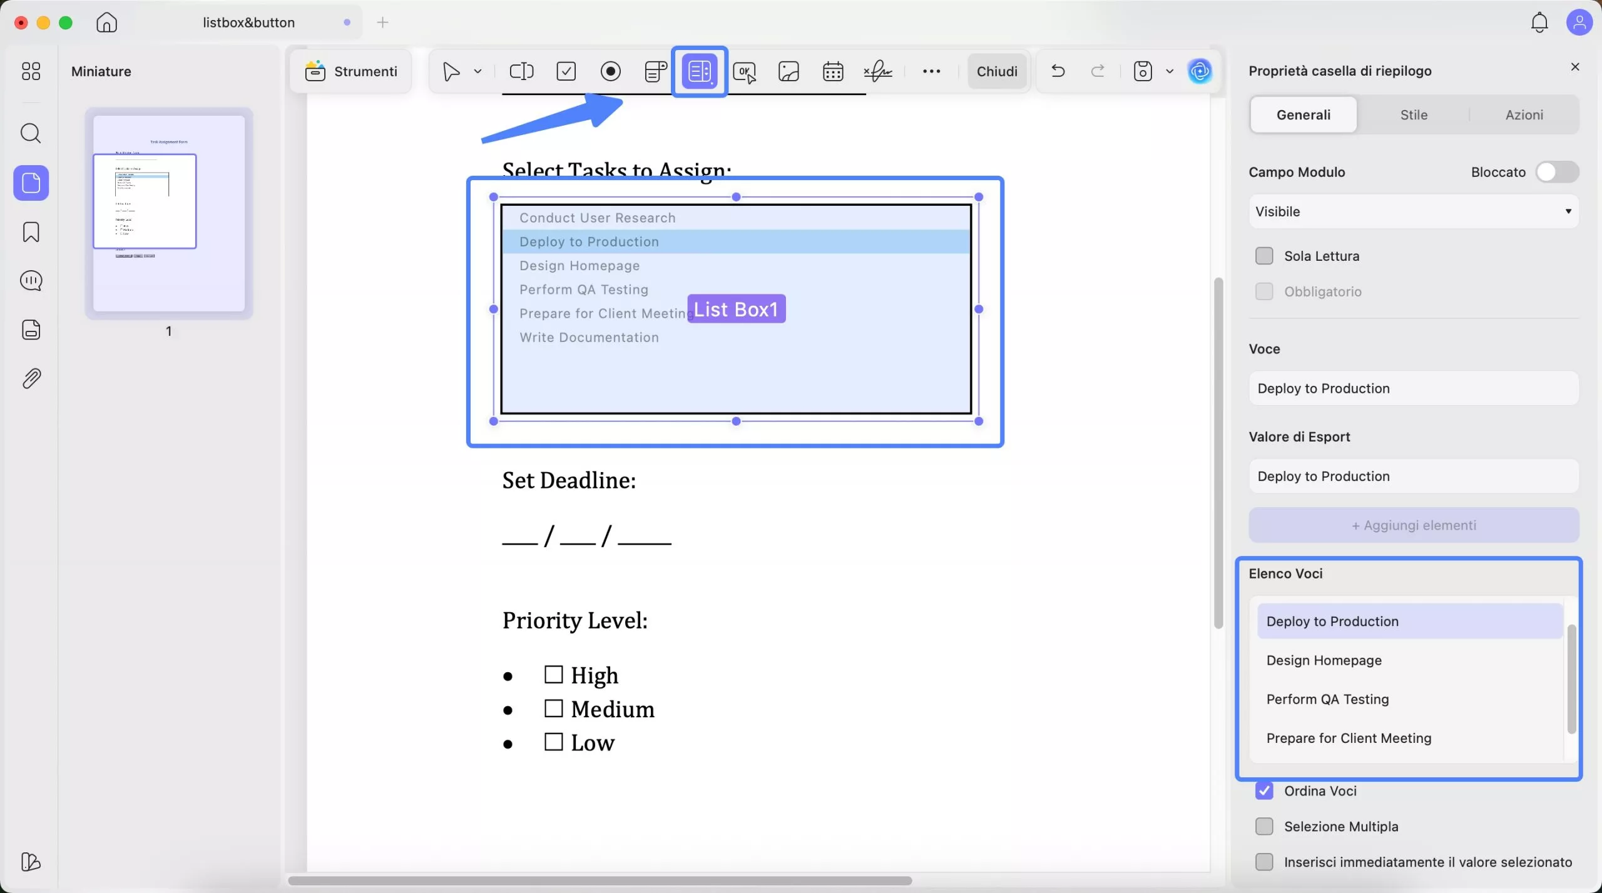Select the date field tool

tap(833, 71)
